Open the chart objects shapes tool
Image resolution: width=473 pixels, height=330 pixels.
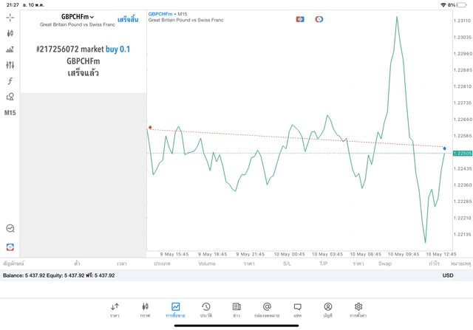[10, 97]
